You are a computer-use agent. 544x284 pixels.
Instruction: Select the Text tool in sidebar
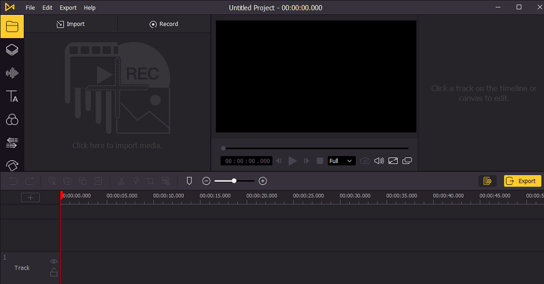12,96
